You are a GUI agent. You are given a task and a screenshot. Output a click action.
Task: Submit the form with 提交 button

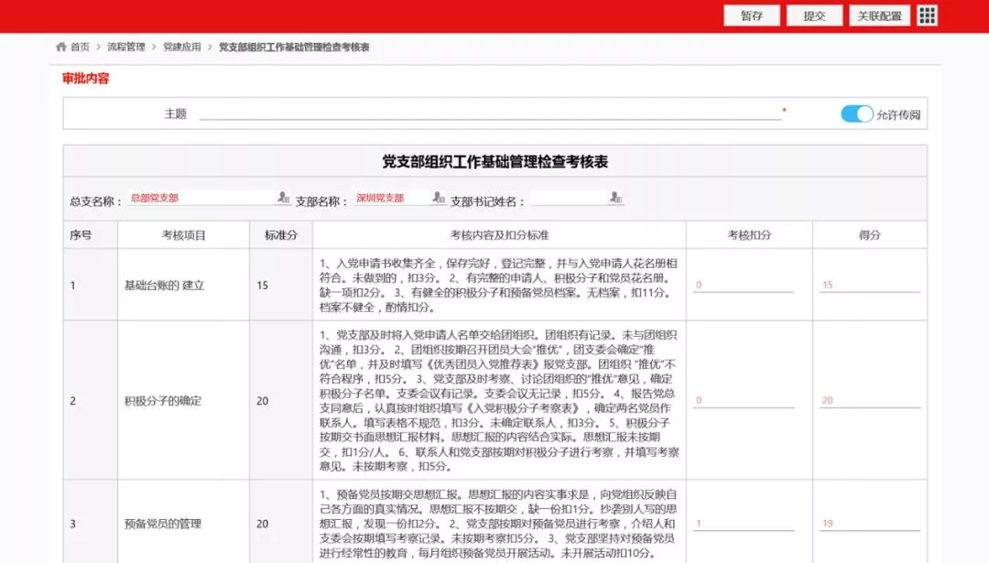tap(814, 16)
